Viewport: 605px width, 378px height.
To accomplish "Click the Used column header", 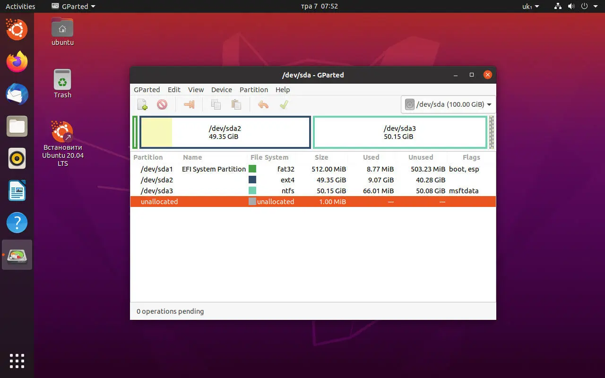I will (x=371, y=157).
